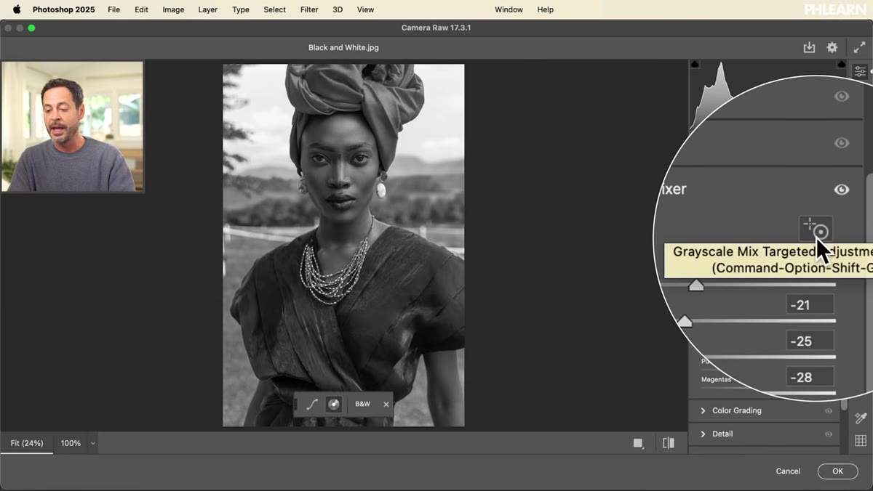The height and width of the screenshot is (491, 873).
Task: Click the black and white portrait preview
Action: [343, 245]
